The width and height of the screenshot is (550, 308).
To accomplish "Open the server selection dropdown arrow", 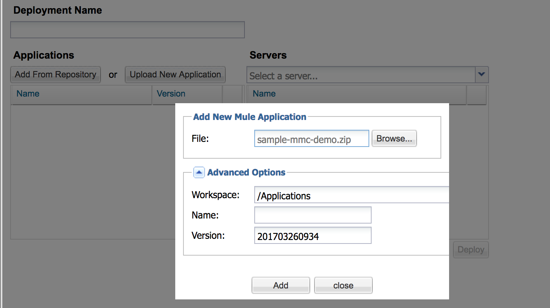I will coord(482,74).
